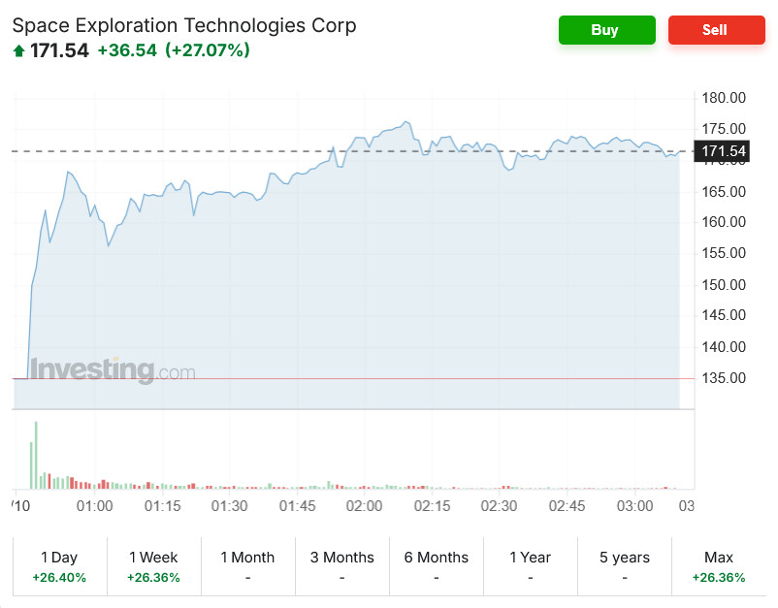Choose the 6 Months period
This screenshot has height=608, width=778.
click(x=437, y=566)
